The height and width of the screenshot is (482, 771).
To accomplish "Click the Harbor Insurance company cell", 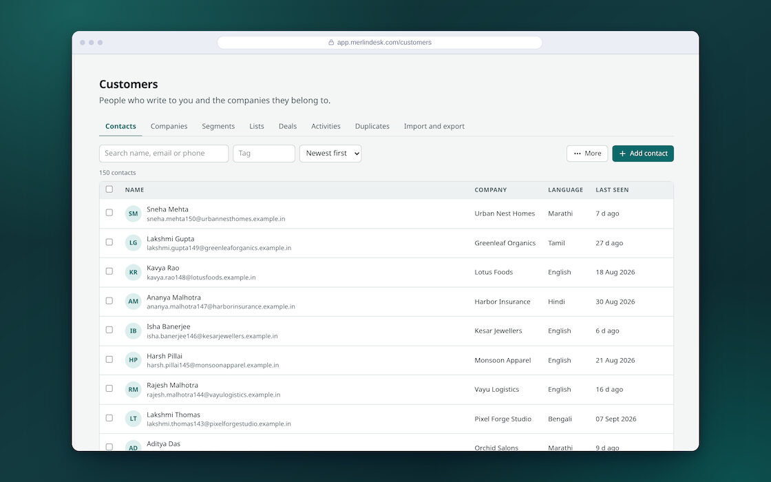I will (503, 302).
